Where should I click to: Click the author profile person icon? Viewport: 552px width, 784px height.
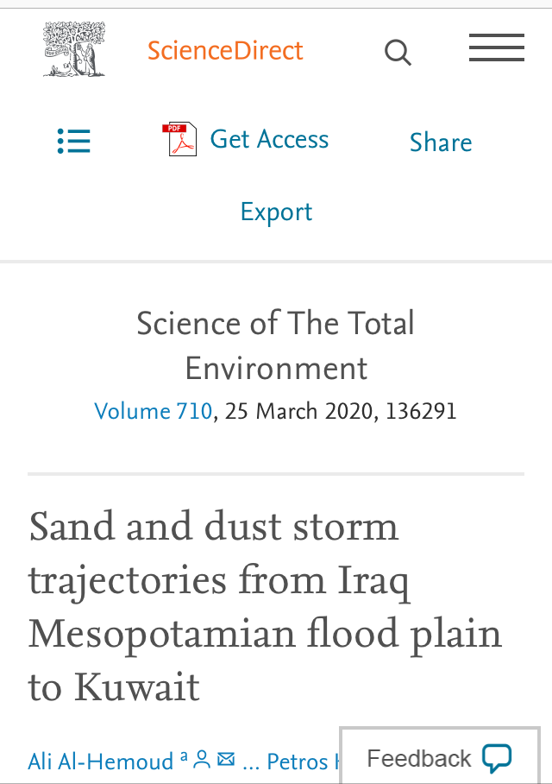tap(202, 760)
